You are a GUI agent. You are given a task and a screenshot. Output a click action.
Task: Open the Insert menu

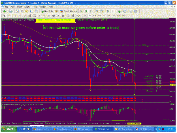(19, 7)
